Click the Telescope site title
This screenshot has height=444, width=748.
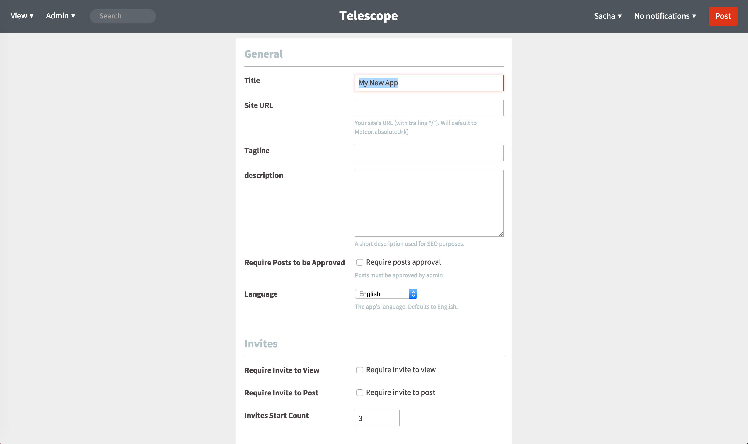(x=368, y=16)
